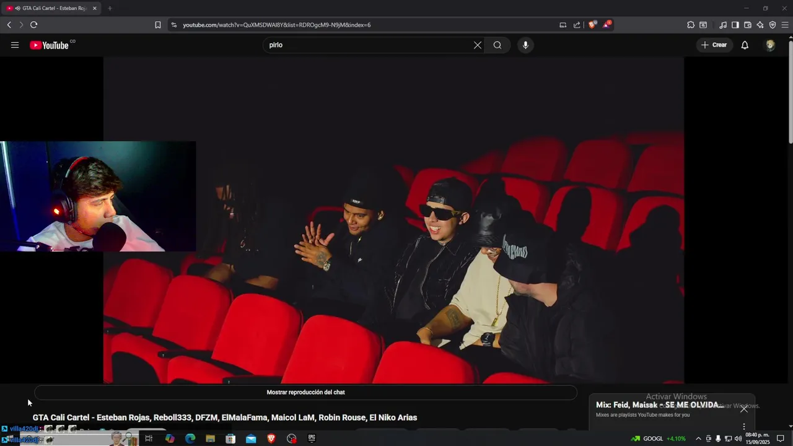The height and width of the screenshot is (446, 793).
Task: Click Mostrar reproducción del chat
Action: 305,392
